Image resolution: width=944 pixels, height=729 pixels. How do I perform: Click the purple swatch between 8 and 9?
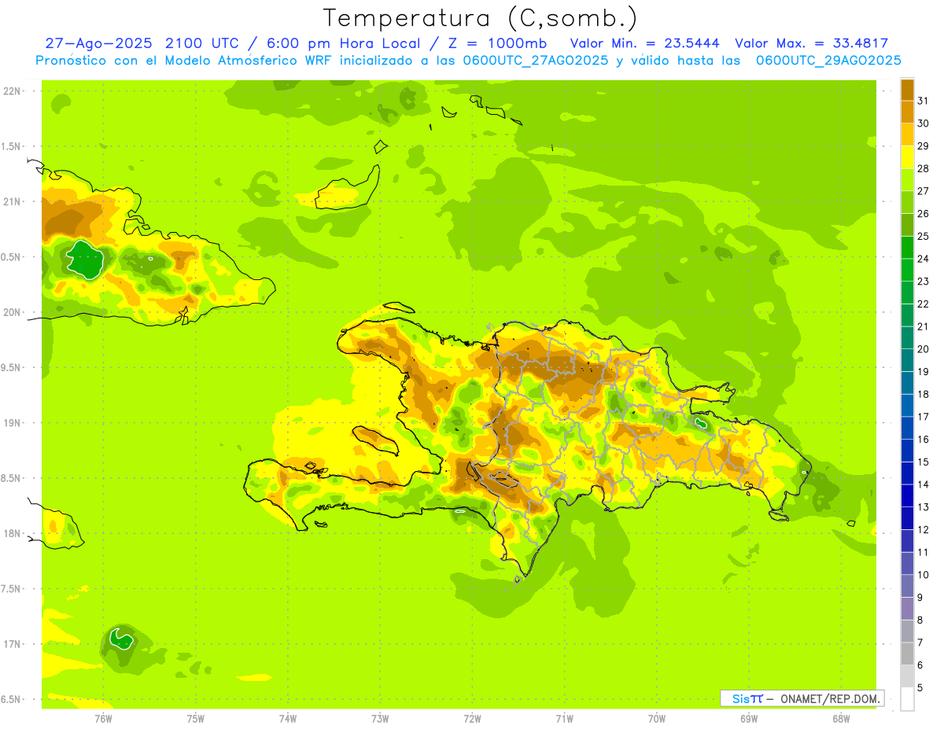click(907, 608)
